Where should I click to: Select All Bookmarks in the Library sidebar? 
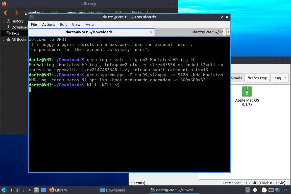tap(17, 39)
